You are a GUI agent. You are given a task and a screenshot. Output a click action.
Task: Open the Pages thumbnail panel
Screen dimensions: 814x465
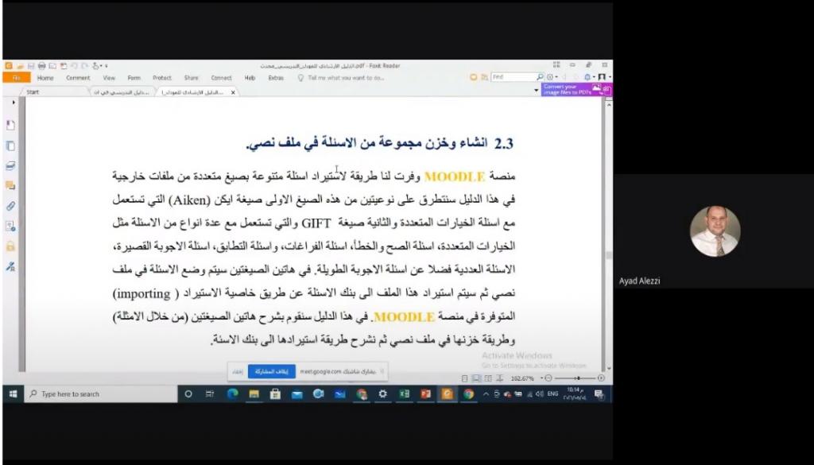[x=10, y=146]
